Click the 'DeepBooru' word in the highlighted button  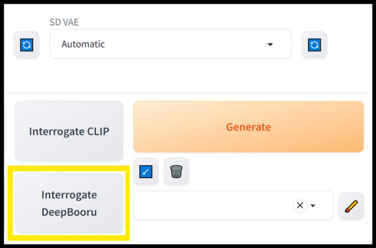[x=69, y=212]
